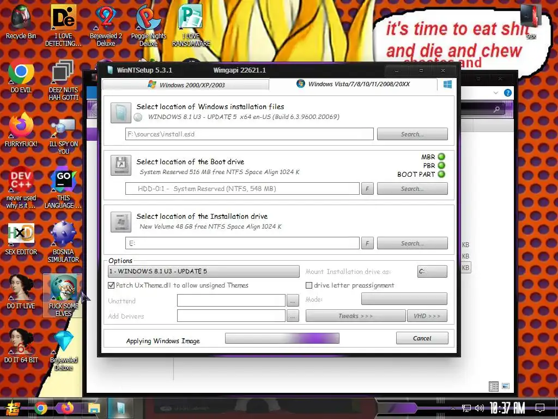Click Search for the Installation drive

click(x=413, y=243)
